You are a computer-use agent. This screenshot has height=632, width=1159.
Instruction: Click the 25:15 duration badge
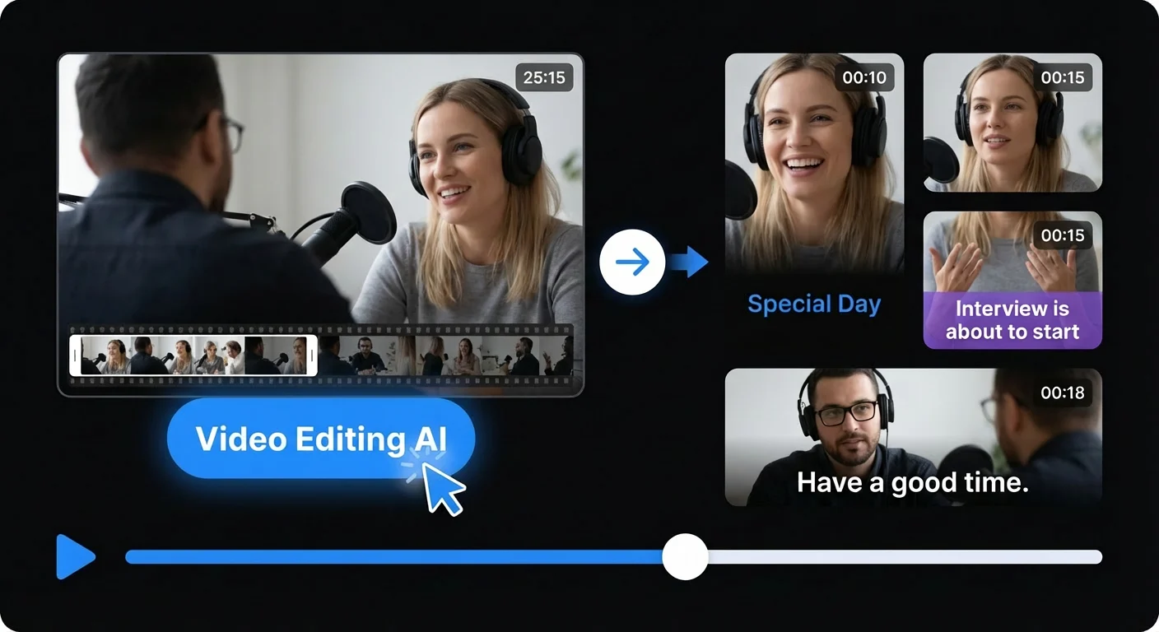point(545,77)
